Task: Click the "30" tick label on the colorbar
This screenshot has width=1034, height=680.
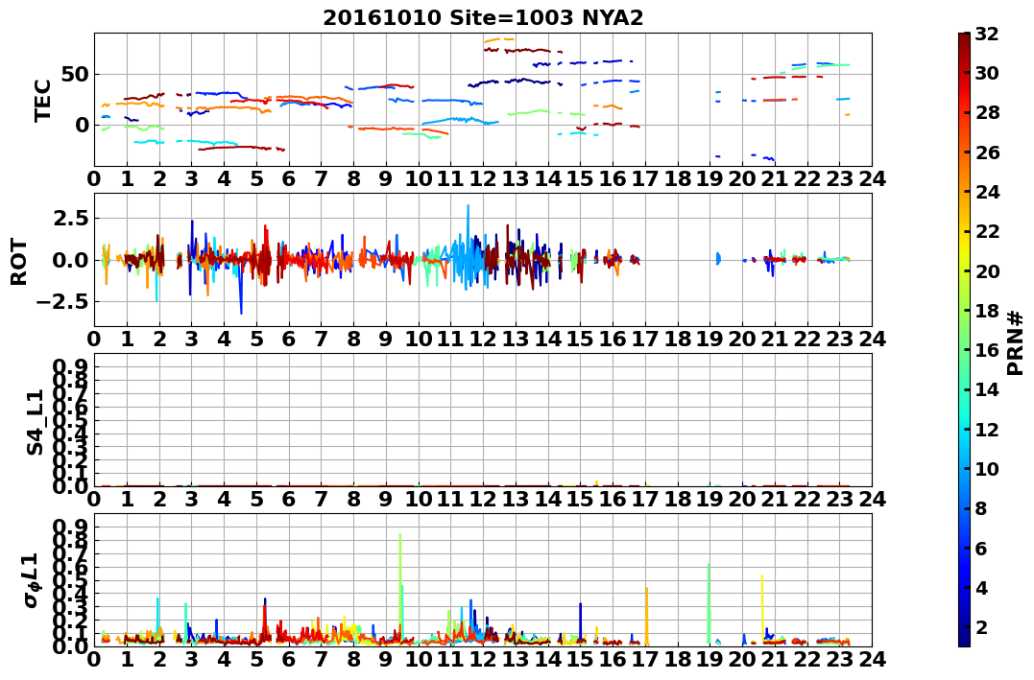Action: point(987,73)
